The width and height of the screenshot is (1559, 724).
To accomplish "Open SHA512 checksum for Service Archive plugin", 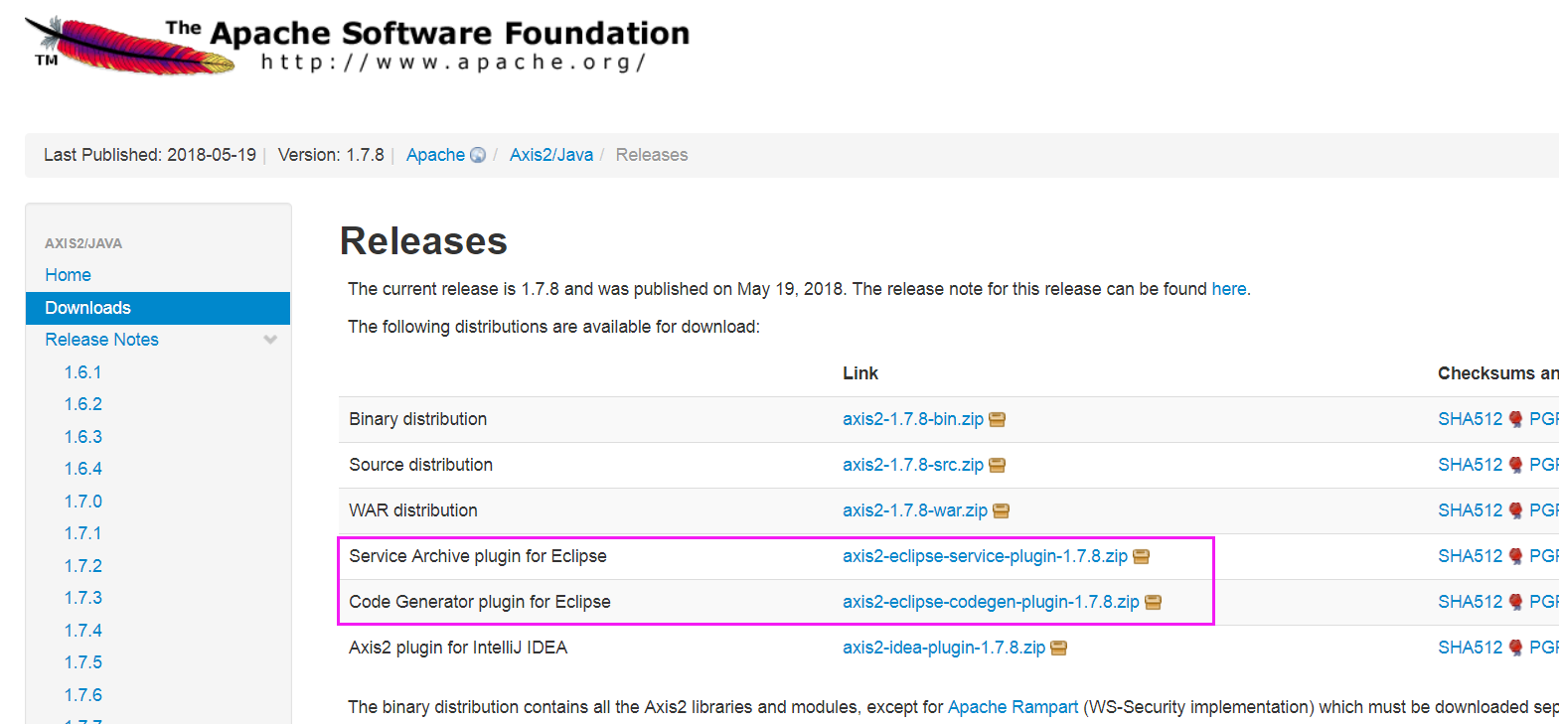I will point(1471,556).
